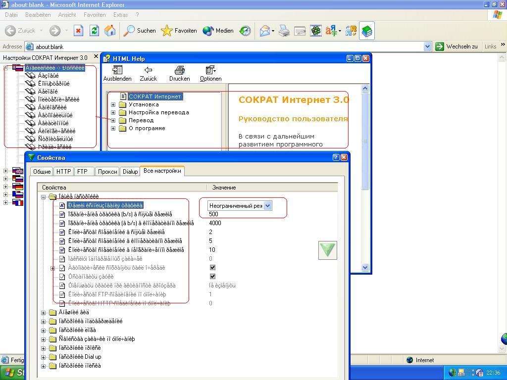Click the green ICQ flower icon
This screenshot has height=380, width=507.
(315, 31)
